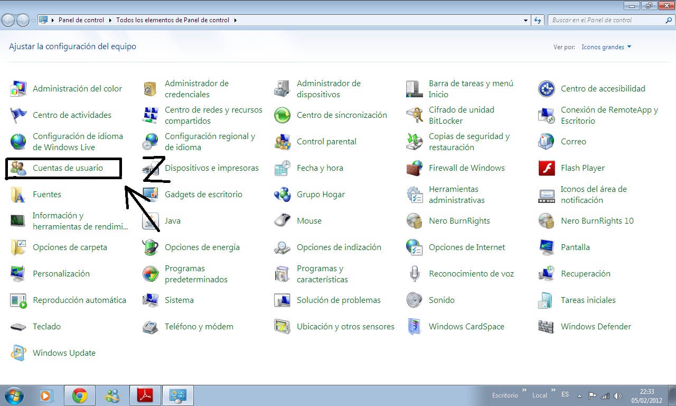The image size is (676, 406).
Task: Click the Mouse icon
Action: tap(283, 221)
